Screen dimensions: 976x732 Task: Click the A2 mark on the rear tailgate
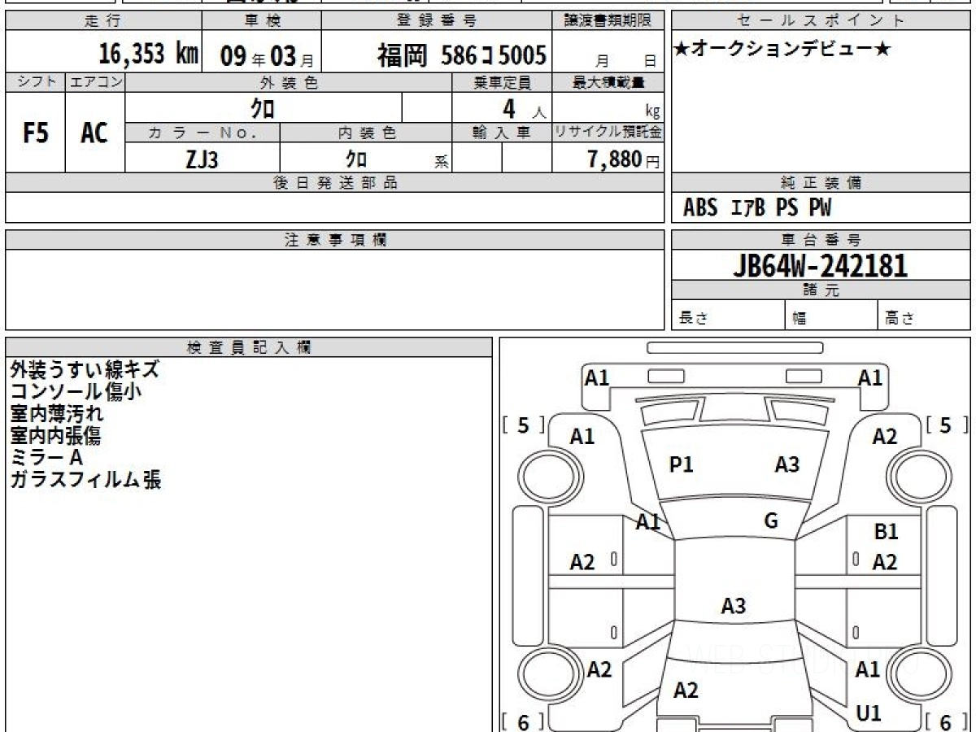(686, 690)
